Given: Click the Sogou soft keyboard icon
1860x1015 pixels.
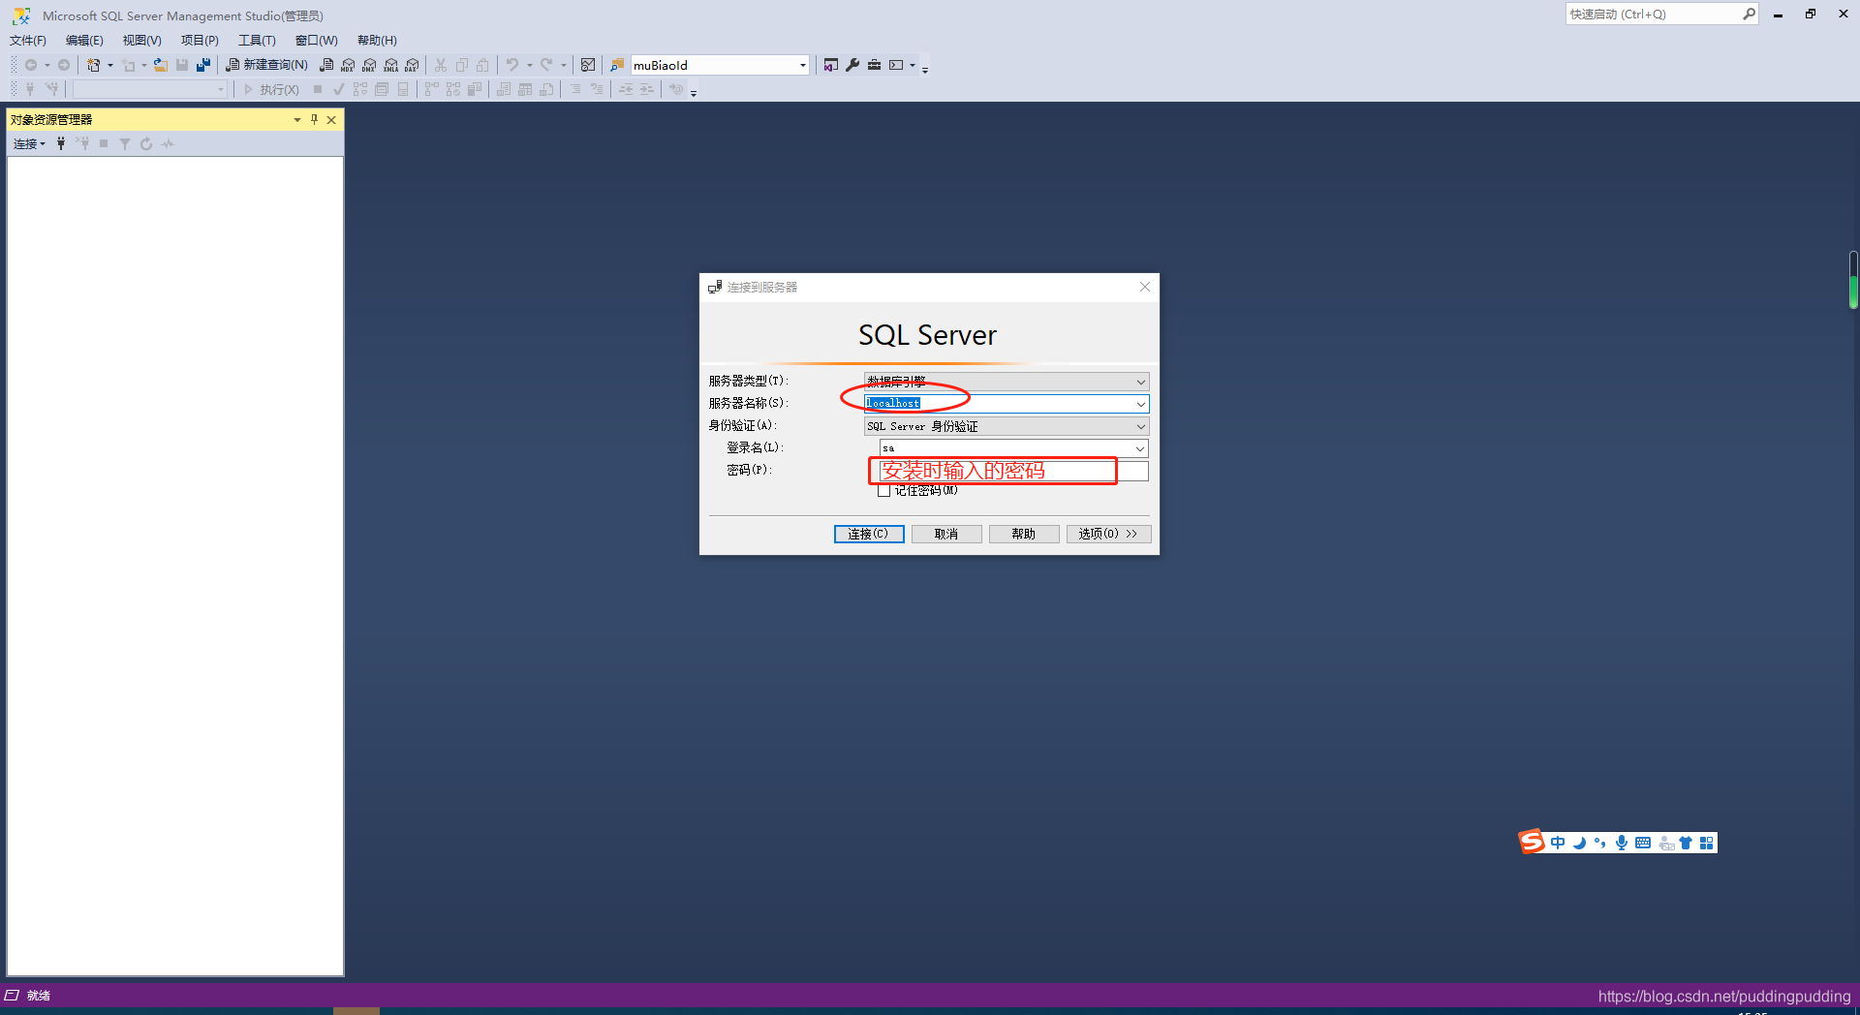Looking at the screenshot, I should 1643,843.
